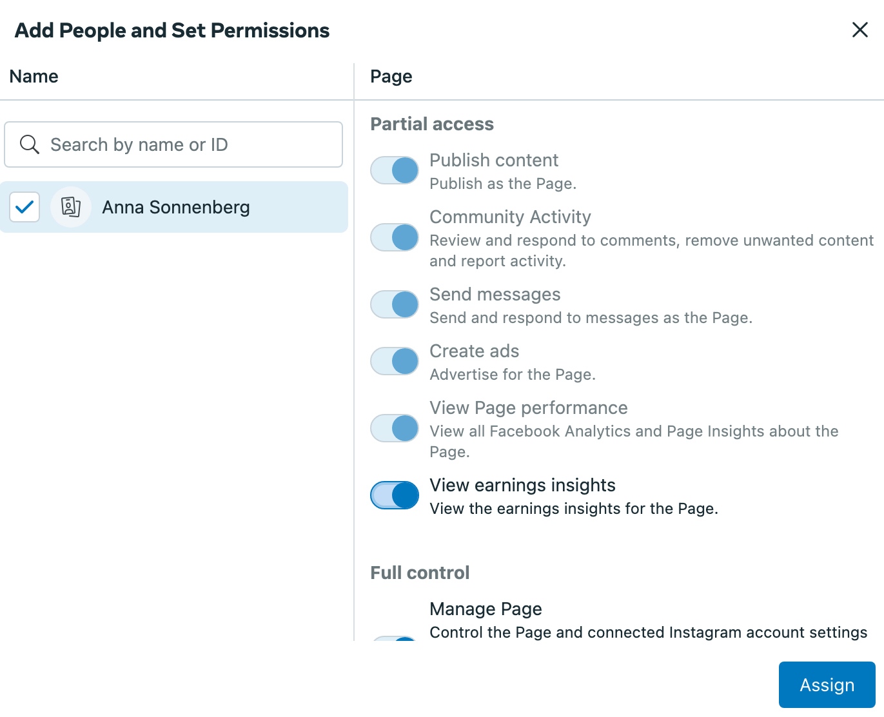Close the Add People and Set Permissions dialog

pos(859,30)
